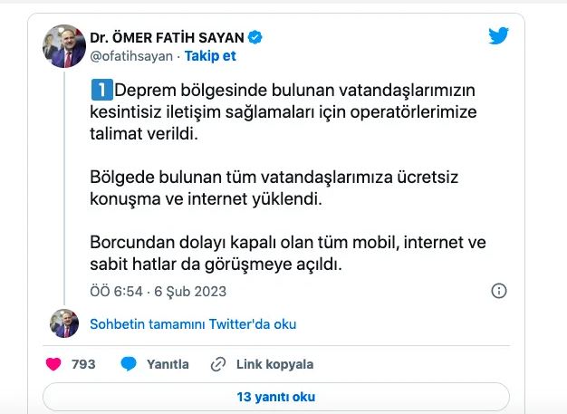Open the Dr. ÖMER FATİH SAYAN name link
567x414 pixels.
[x=168, y=37]
